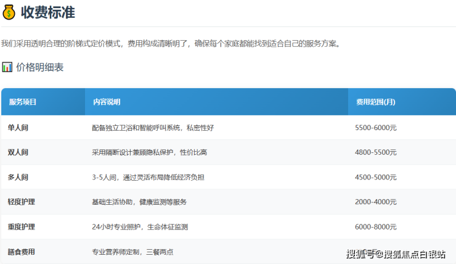Image resolution: width=456 pixels, height=264 pixels.
Task: Click the money bag icon beside 收费标准
Action: point(9,11)
